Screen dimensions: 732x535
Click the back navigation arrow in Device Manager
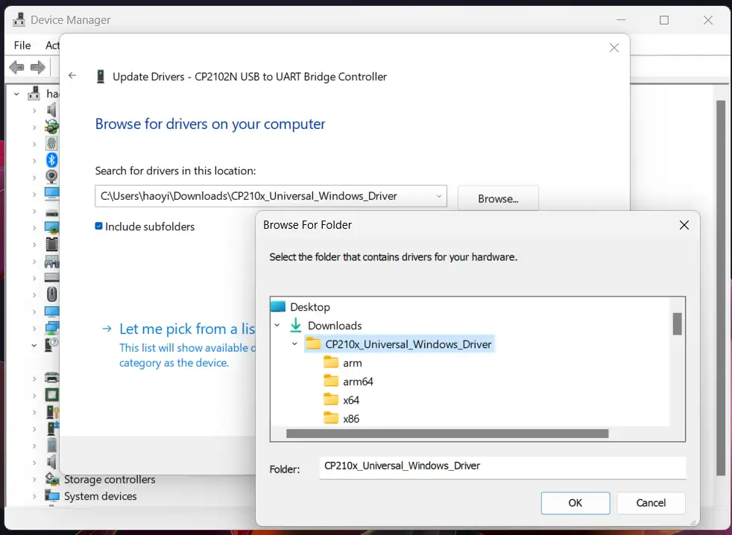point(16,67)
